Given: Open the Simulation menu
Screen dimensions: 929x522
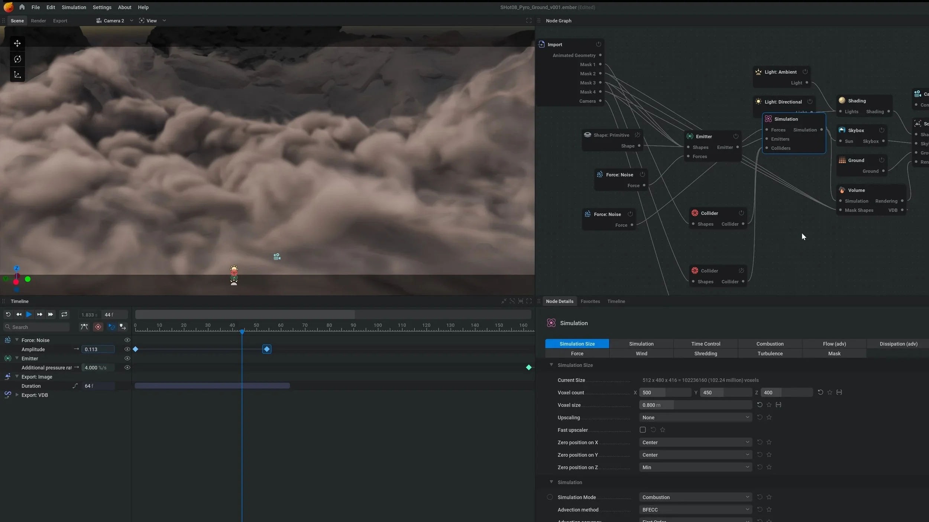Looking at the screenshot, I should click(74, 7).
